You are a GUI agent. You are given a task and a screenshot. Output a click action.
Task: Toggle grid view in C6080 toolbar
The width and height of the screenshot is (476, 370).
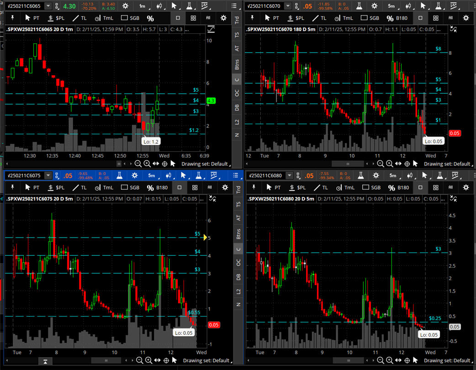436,188
